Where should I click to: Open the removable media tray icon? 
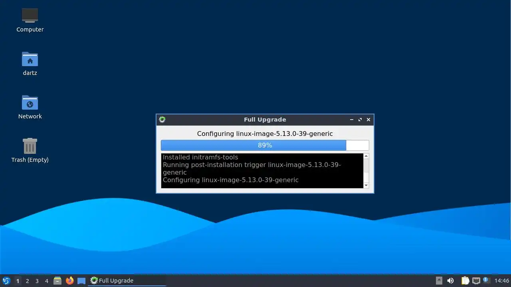(x=439, y=281)
